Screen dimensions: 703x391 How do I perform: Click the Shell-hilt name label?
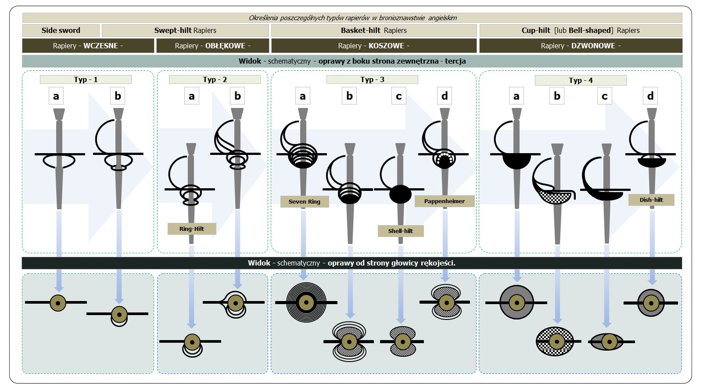400,231
